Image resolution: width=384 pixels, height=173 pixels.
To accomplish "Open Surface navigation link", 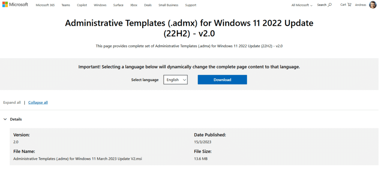I will 118,5.
